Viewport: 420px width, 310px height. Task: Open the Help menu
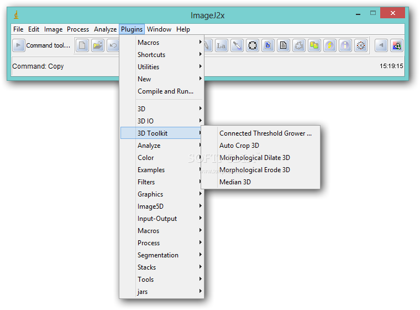183,29
